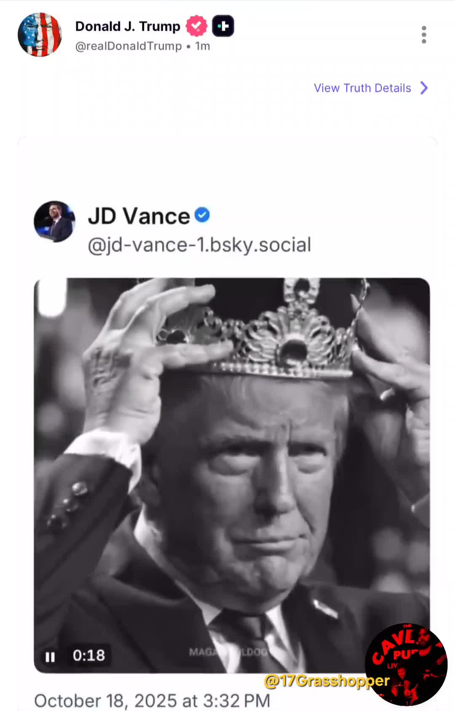Click the 0:18 video time indicator
Image resolution: width=455 pixels, height=711 pixels.
point(89,655)
